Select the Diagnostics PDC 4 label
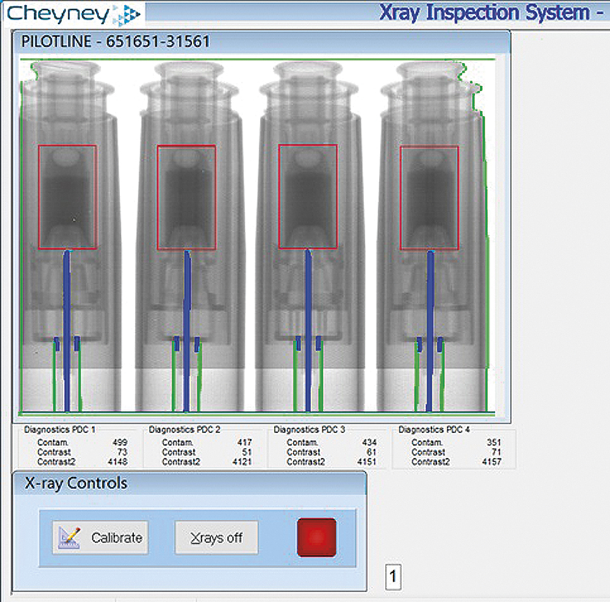Viewport: 610px width, 602px height. click(x=434, y=430)
